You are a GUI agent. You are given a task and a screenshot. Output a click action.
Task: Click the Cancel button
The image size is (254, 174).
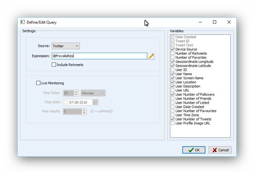click(x=220, y=150)
